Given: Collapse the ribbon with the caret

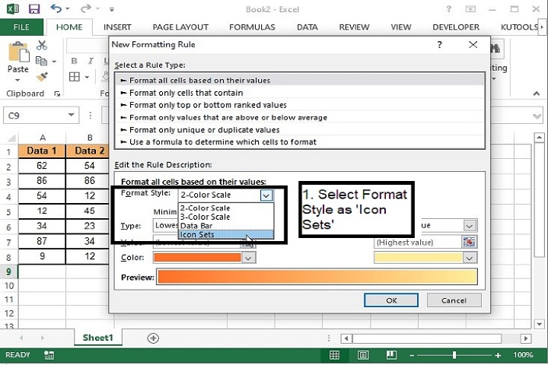Looking at the screenshot, I should [536, 94].
